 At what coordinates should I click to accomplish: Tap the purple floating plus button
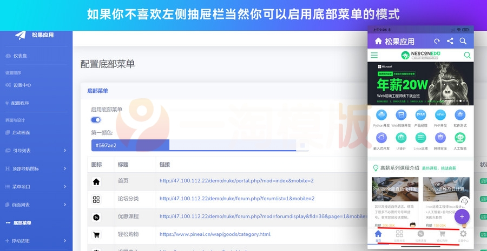point(462,216)
